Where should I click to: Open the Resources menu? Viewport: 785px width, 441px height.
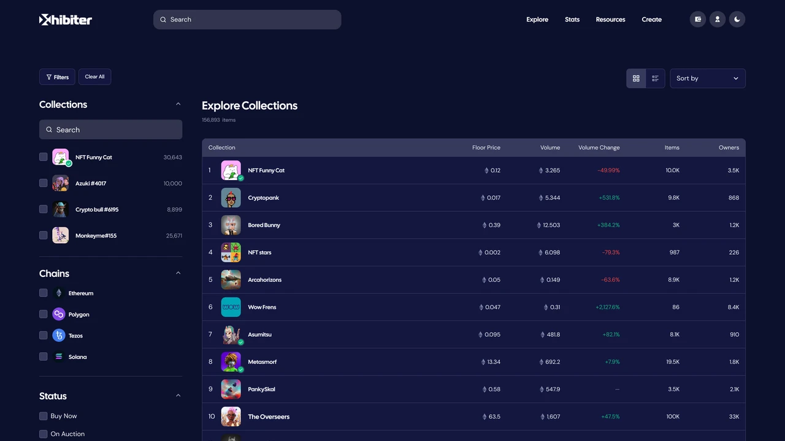tap(611, 20)
